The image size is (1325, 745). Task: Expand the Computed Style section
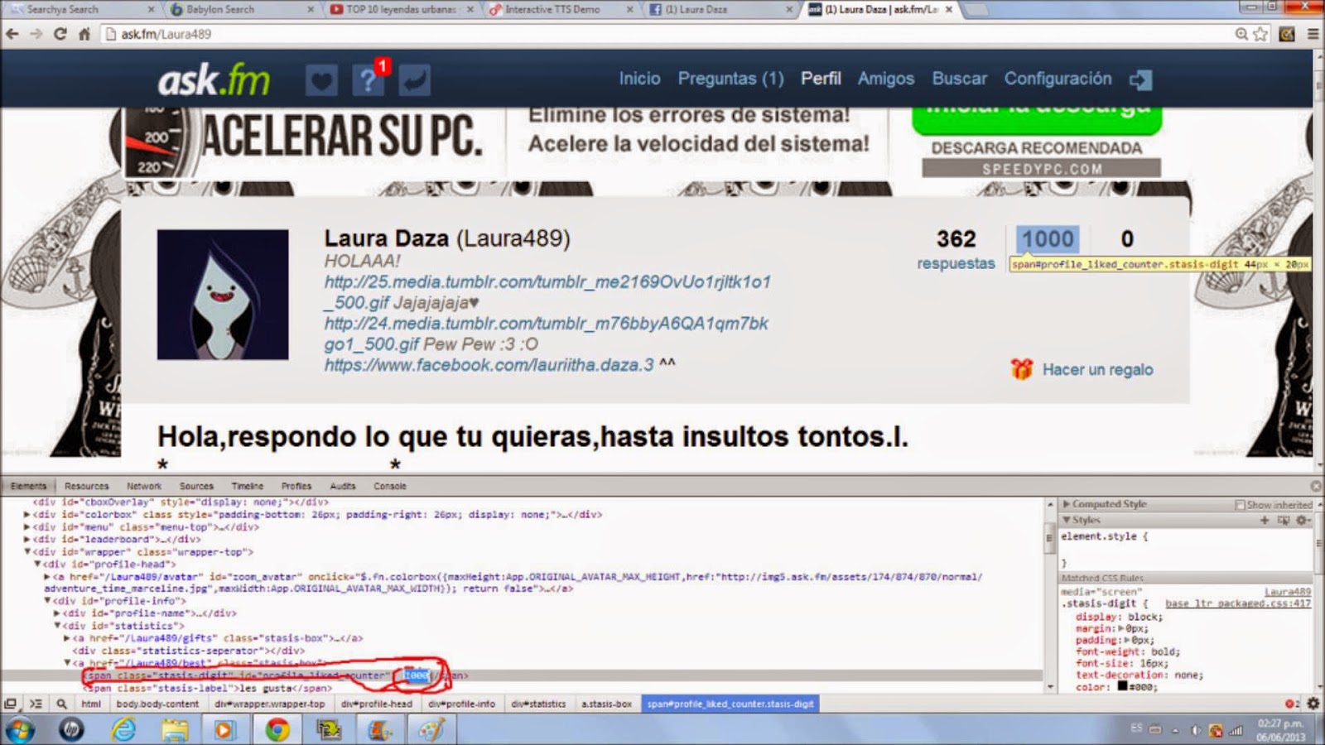click(x=1067, y=503)
